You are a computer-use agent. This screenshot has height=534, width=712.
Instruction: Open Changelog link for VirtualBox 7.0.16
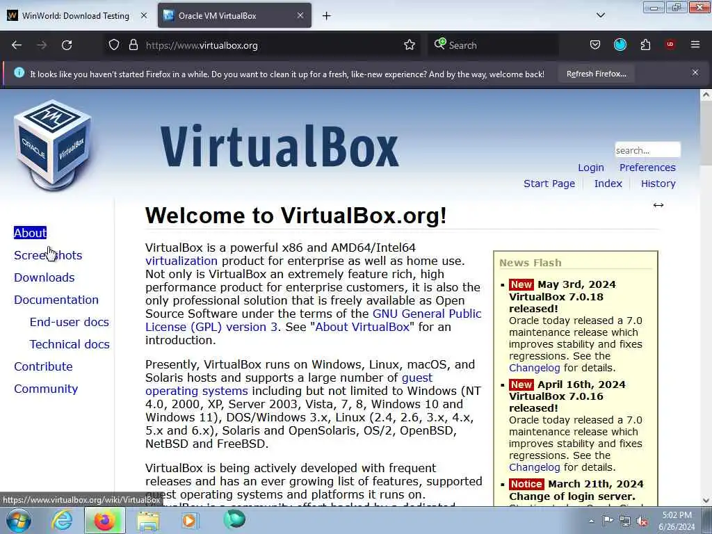coord(535,467)
